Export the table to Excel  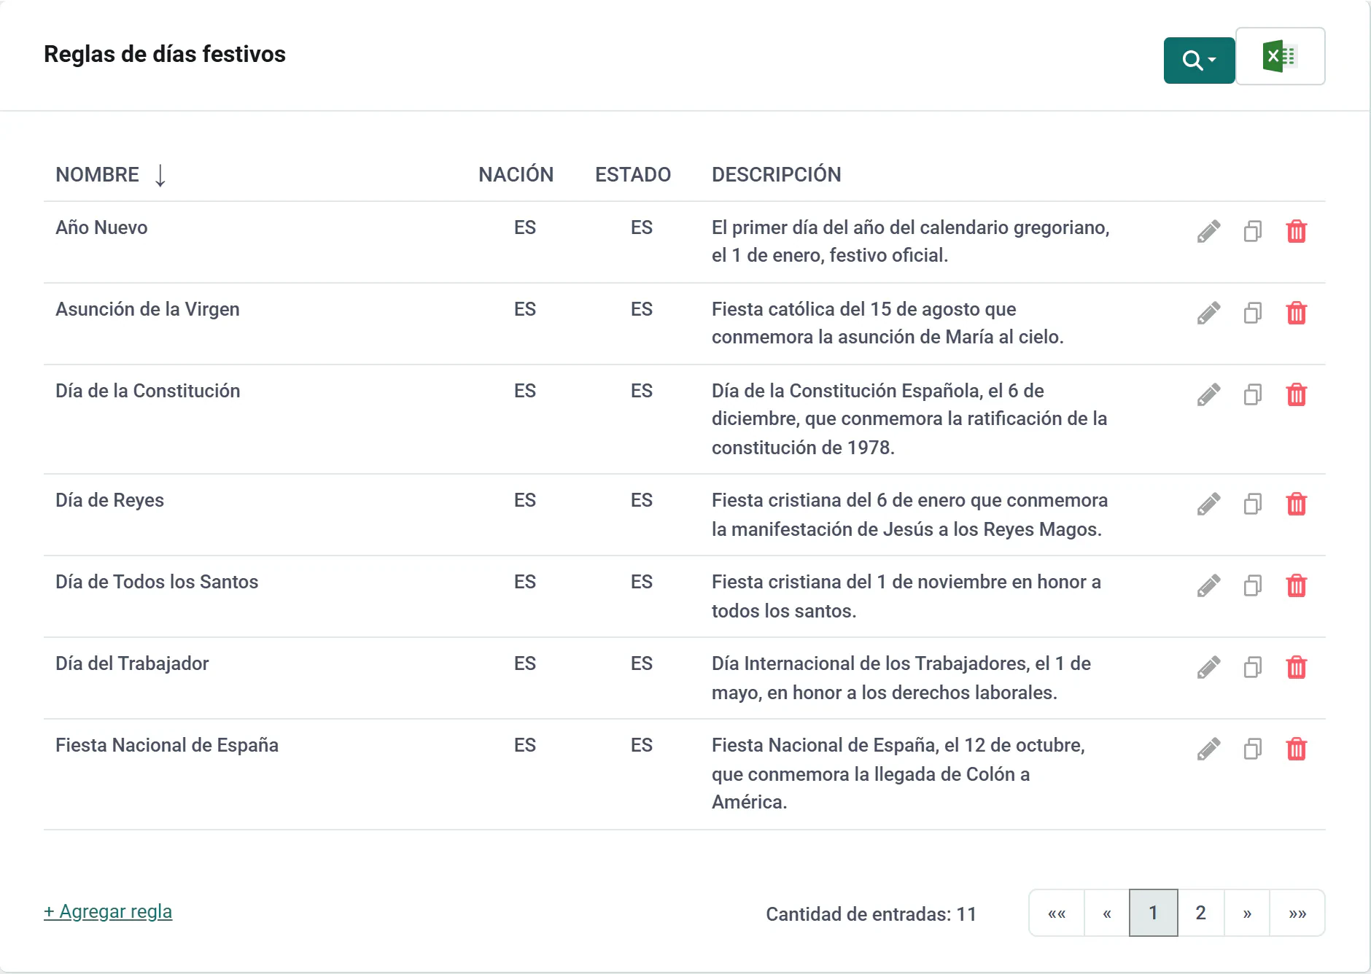1280,56
